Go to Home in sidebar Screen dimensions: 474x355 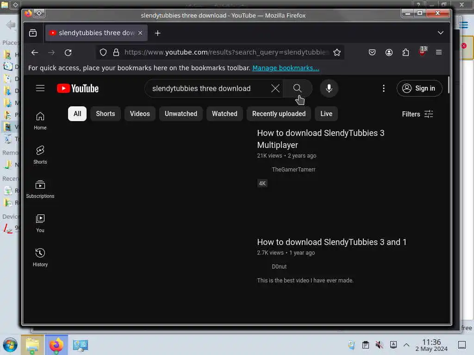tap(40, 121)
